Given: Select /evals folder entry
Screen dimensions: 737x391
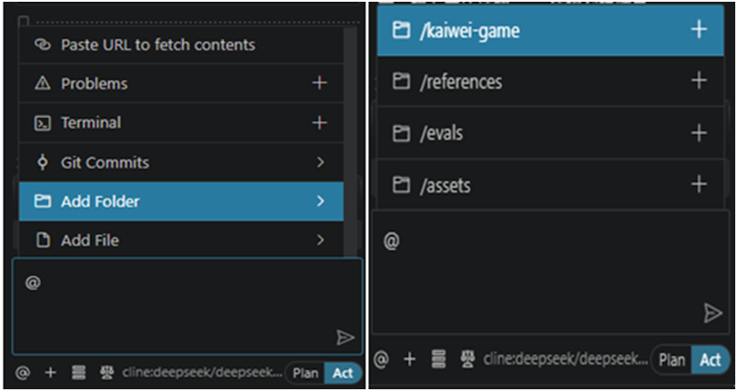Looking at the screenshot, I should pyautogui.click(x=550, y=133).
